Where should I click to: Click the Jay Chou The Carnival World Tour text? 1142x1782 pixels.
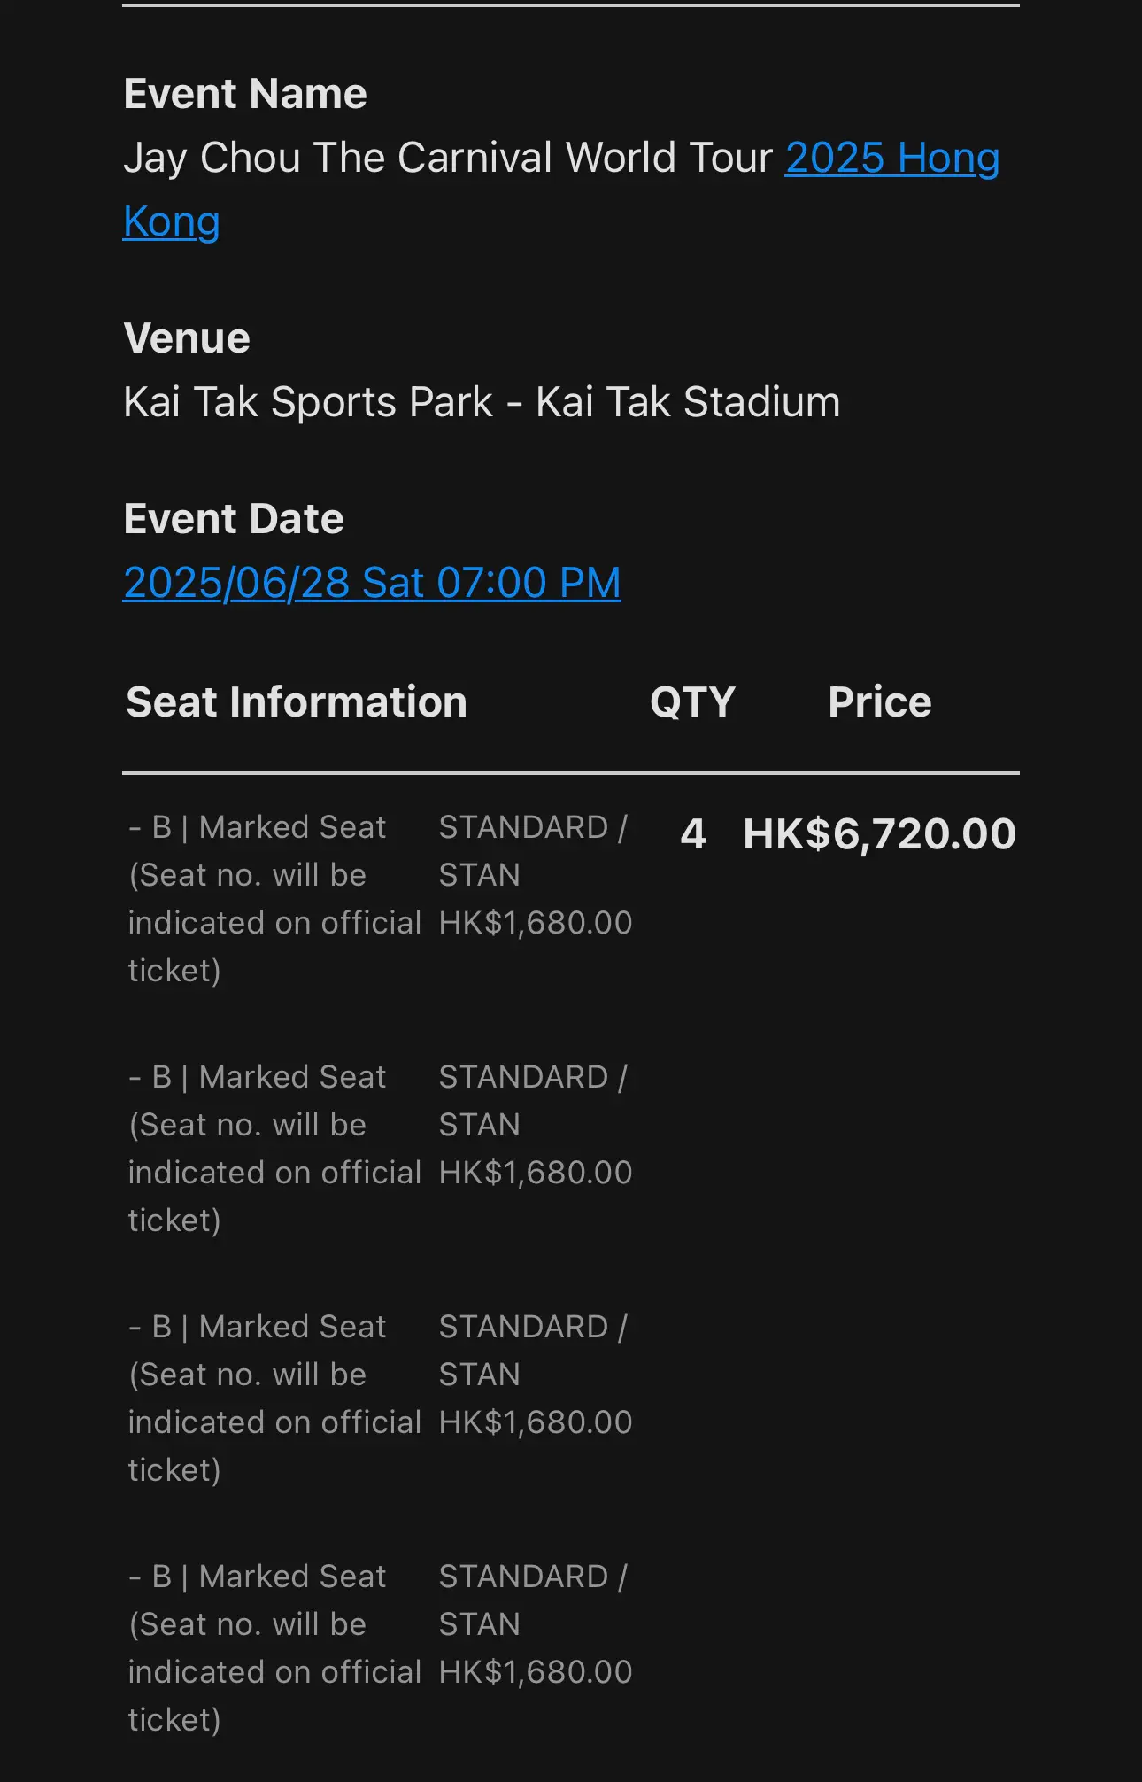tap(449, 158)
